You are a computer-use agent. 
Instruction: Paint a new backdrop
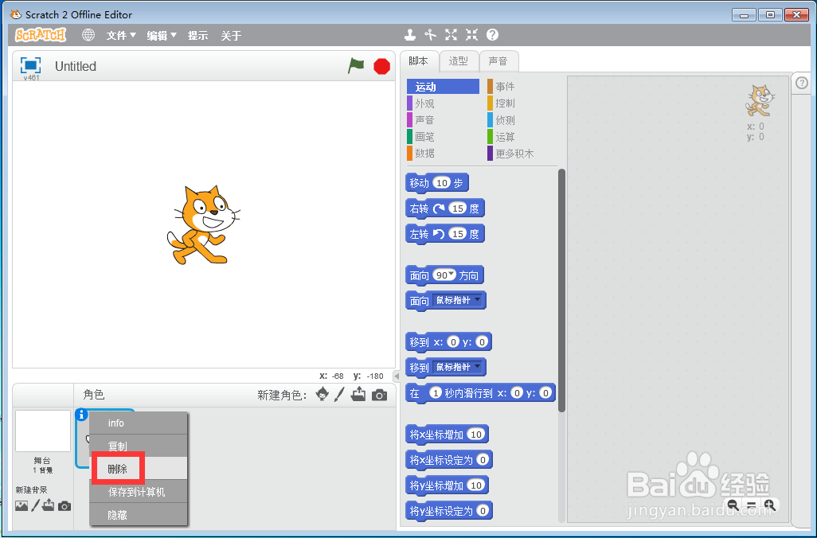[x=35, y=505]
